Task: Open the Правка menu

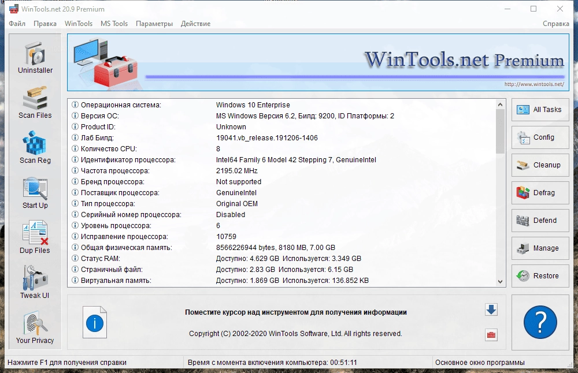Action: point(45,24)
